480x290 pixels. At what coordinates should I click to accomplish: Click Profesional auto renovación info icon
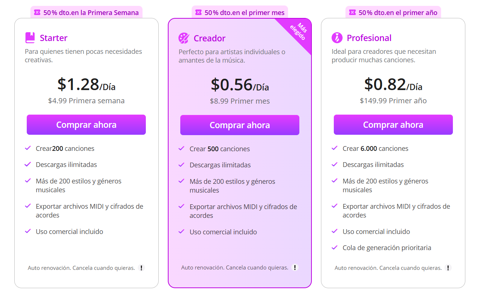pos(448,268)
